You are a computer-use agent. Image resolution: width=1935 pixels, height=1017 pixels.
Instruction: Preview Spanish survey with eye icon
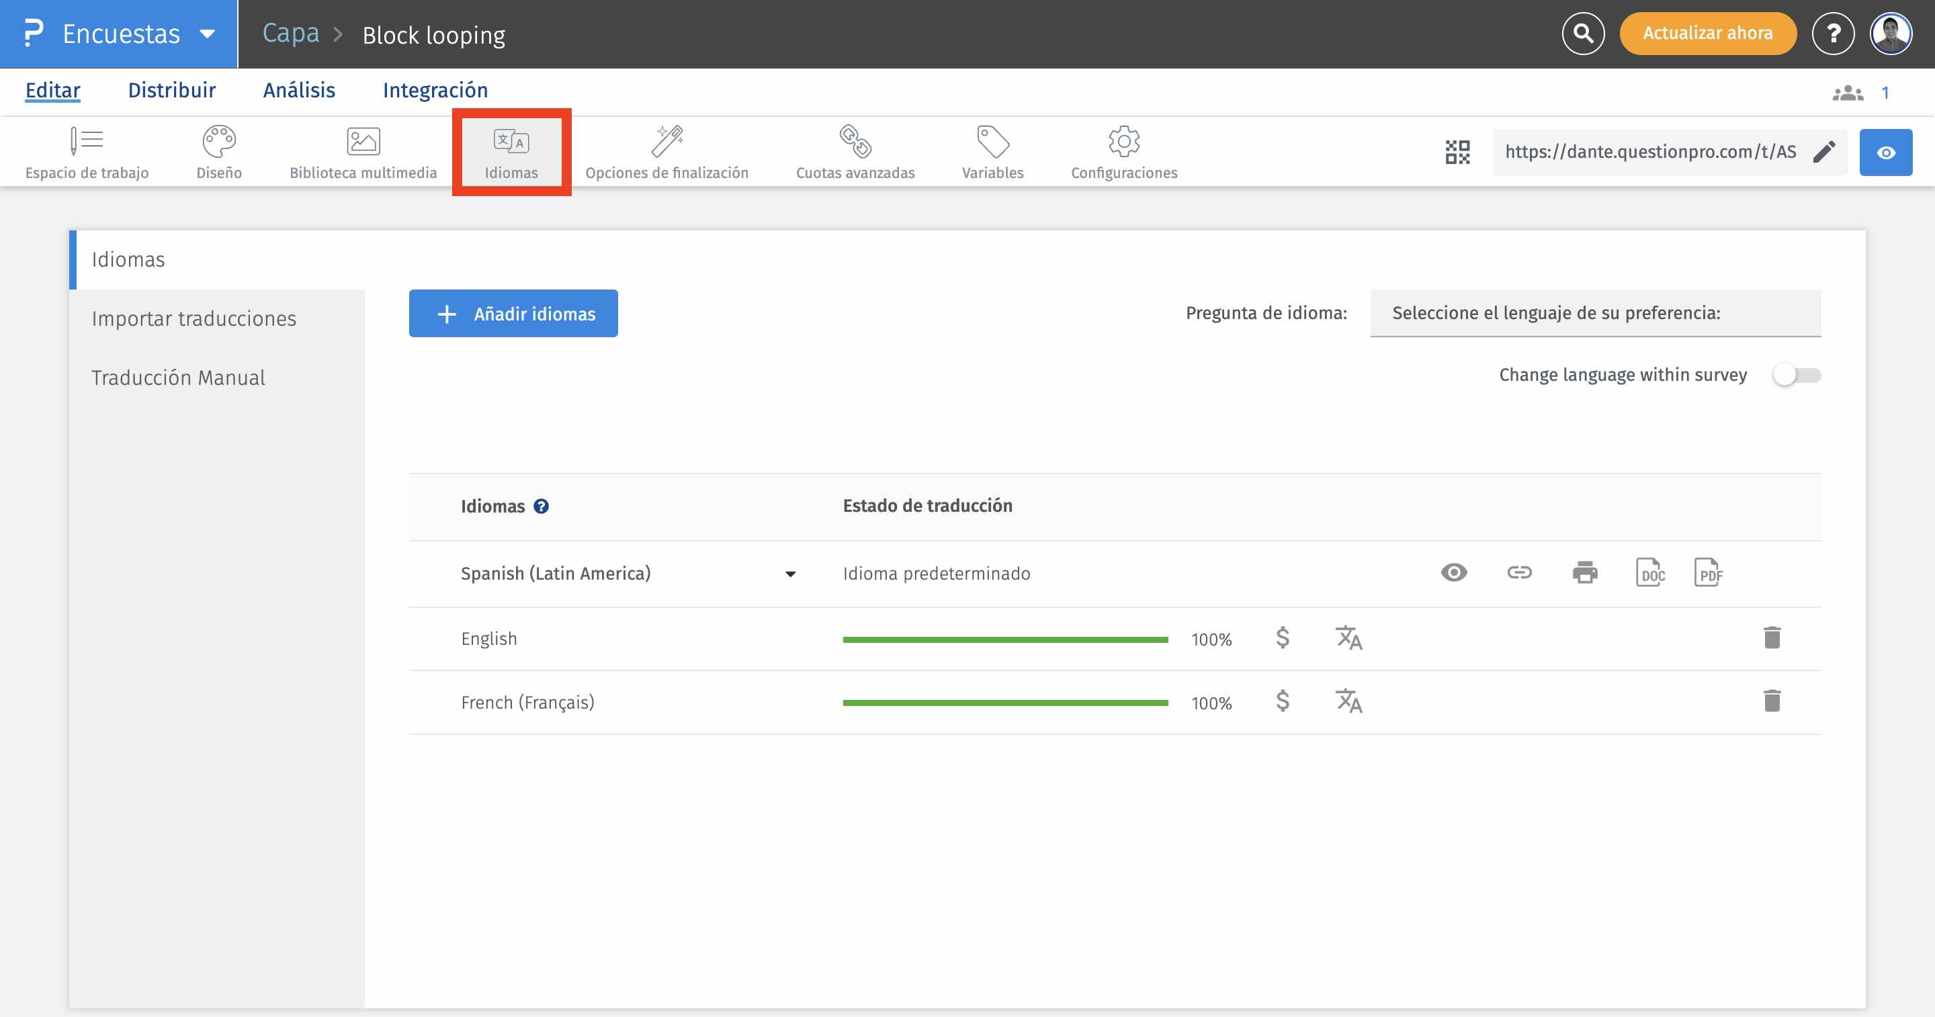click(1453, 573)
